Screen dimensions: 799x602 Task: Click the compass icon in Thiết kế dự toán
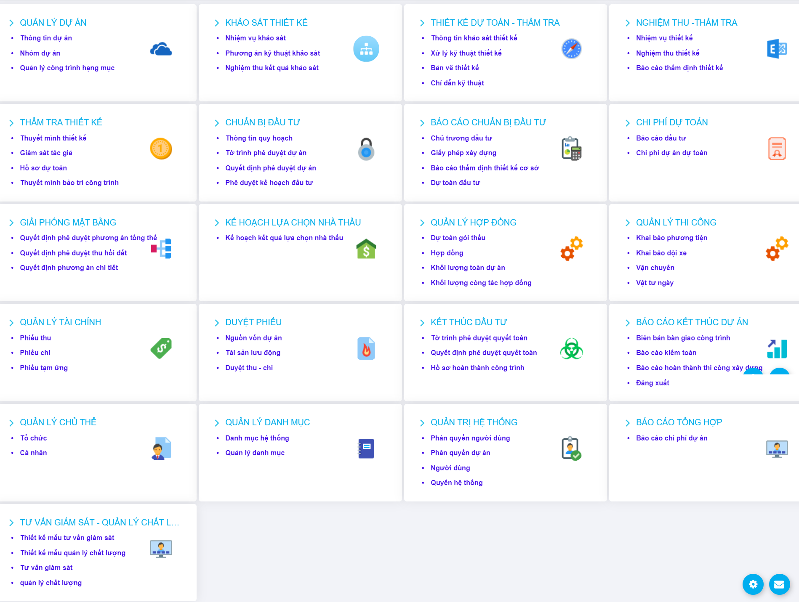[x=571, y=49]
